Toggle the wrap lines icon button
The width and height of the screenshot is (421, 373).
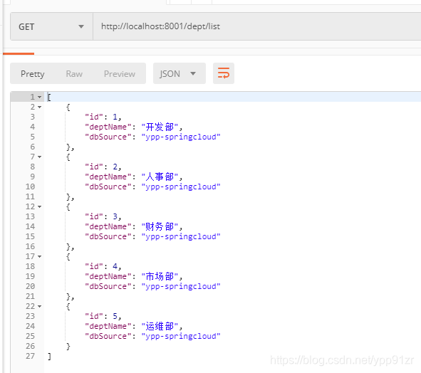(x=224, y=73)
